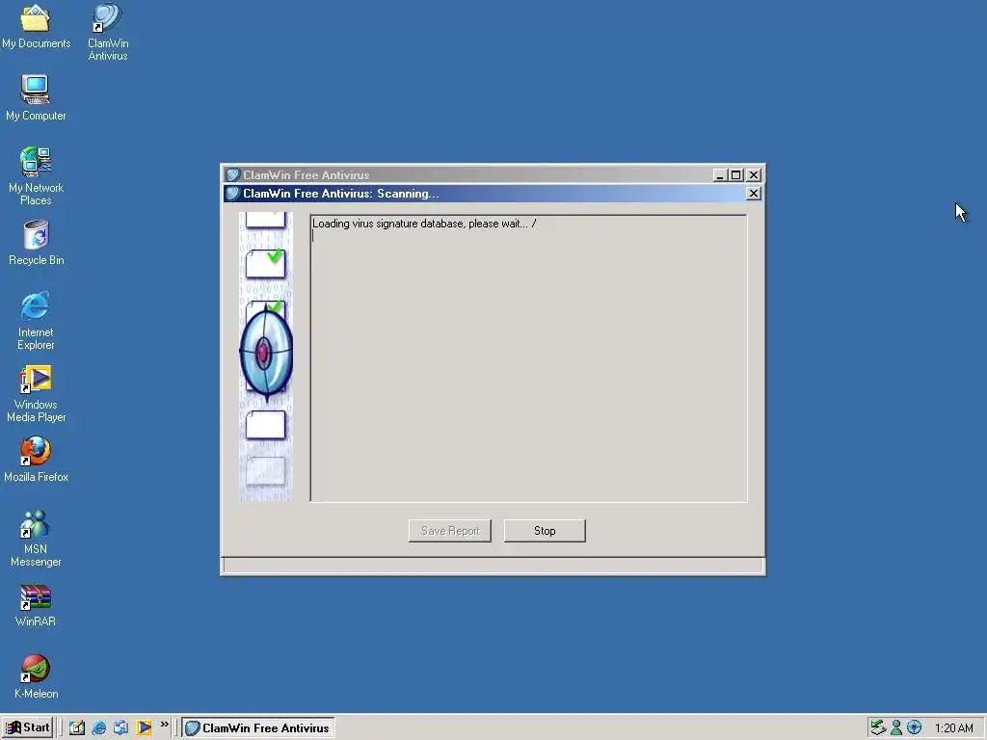987x740 pixels.
Task: Click ClamWin Free Antivirus taskbar button
Action: [x=258, y=727]
